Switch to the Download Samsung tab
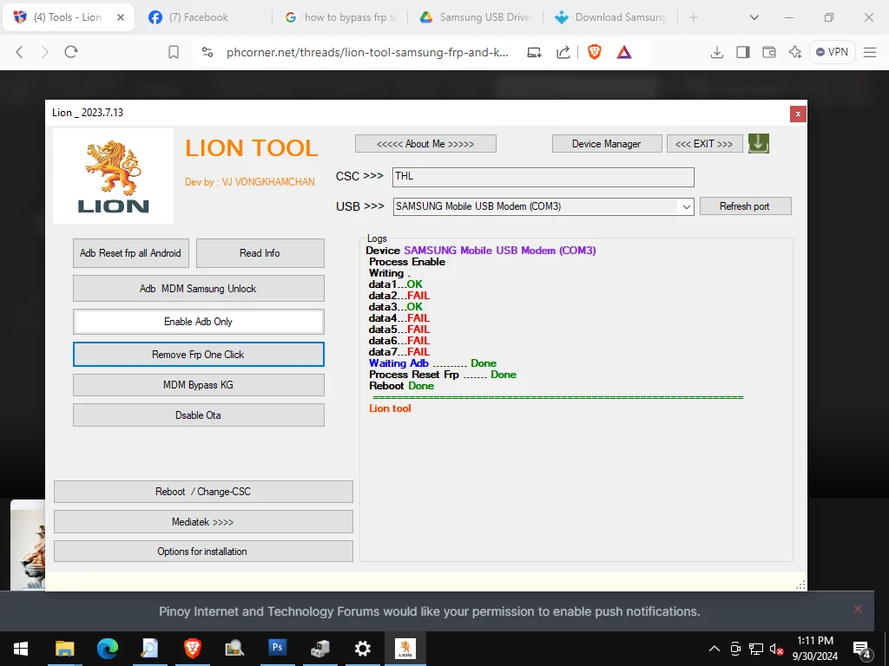 pyautogui.click(x=610, y=17)
